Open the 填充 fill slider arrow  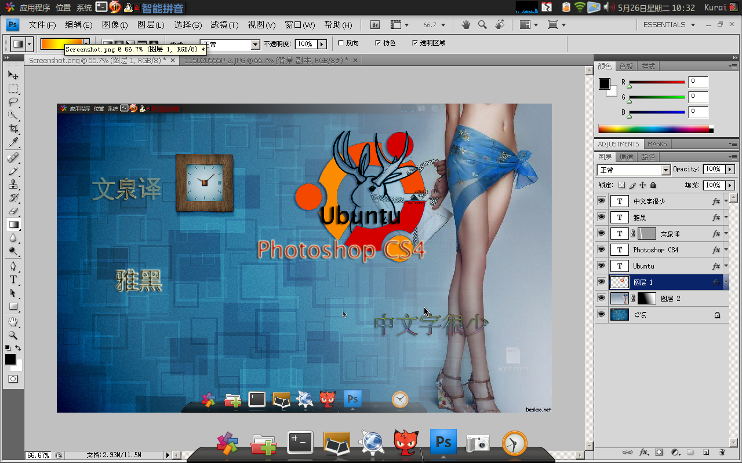click(730, 185)
